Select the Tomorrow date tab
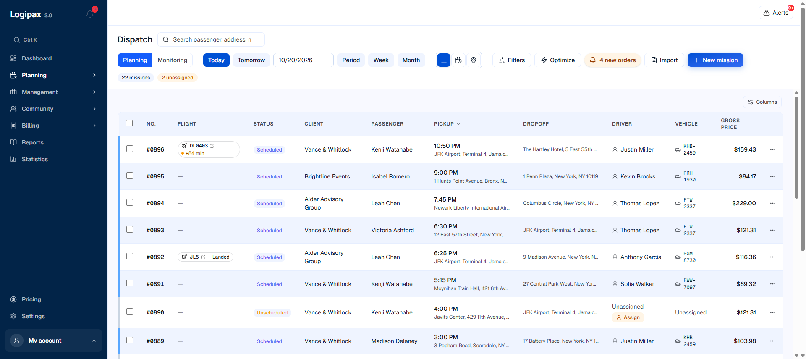806x359 pixels. coord(251,60)
